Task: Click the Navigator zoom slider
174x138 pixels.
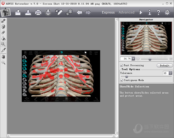Action: pos(154,59)
